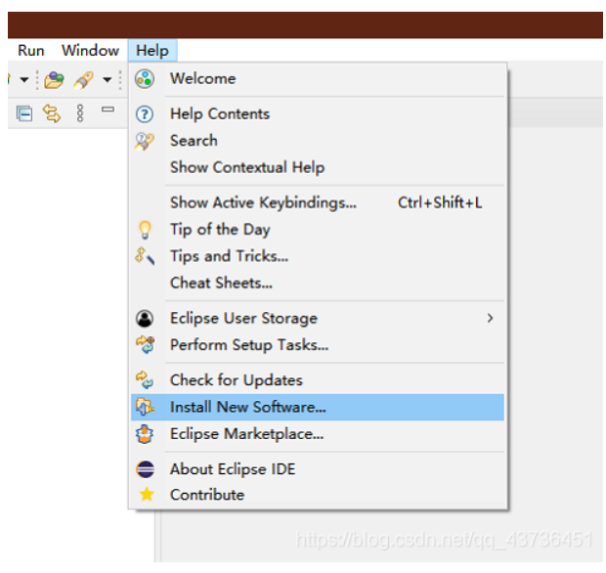The width and height of the screenshot is (606, 573).
Task: Click the light bulb tip icon
Action: (x=145, y=230)
